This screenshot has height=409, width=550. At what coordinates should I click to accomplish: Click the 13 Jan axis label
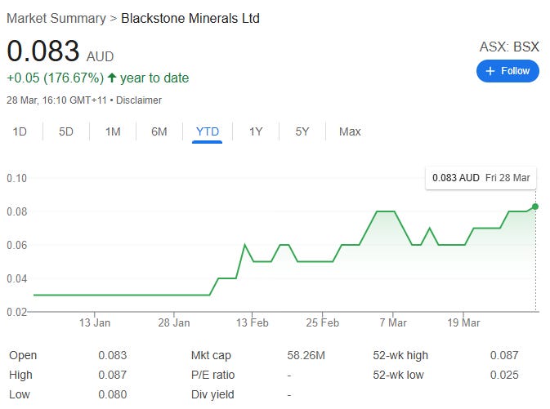94,322
